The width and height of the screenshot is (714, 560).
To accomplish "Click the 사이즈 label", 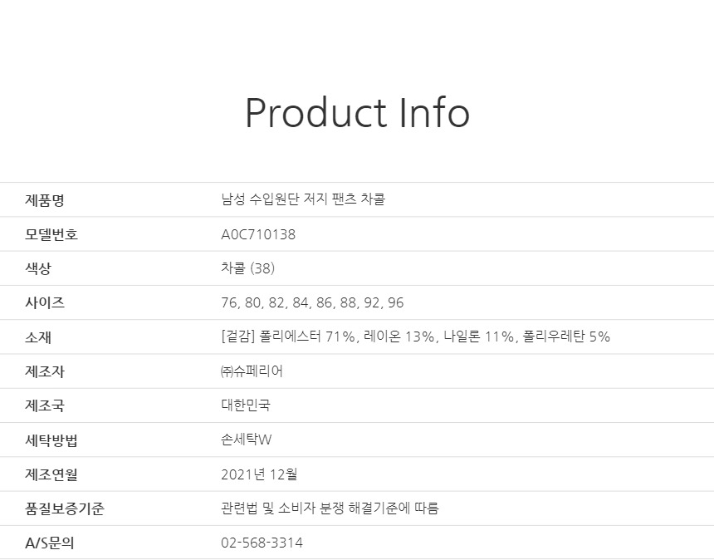I will [x=45, y=302].
